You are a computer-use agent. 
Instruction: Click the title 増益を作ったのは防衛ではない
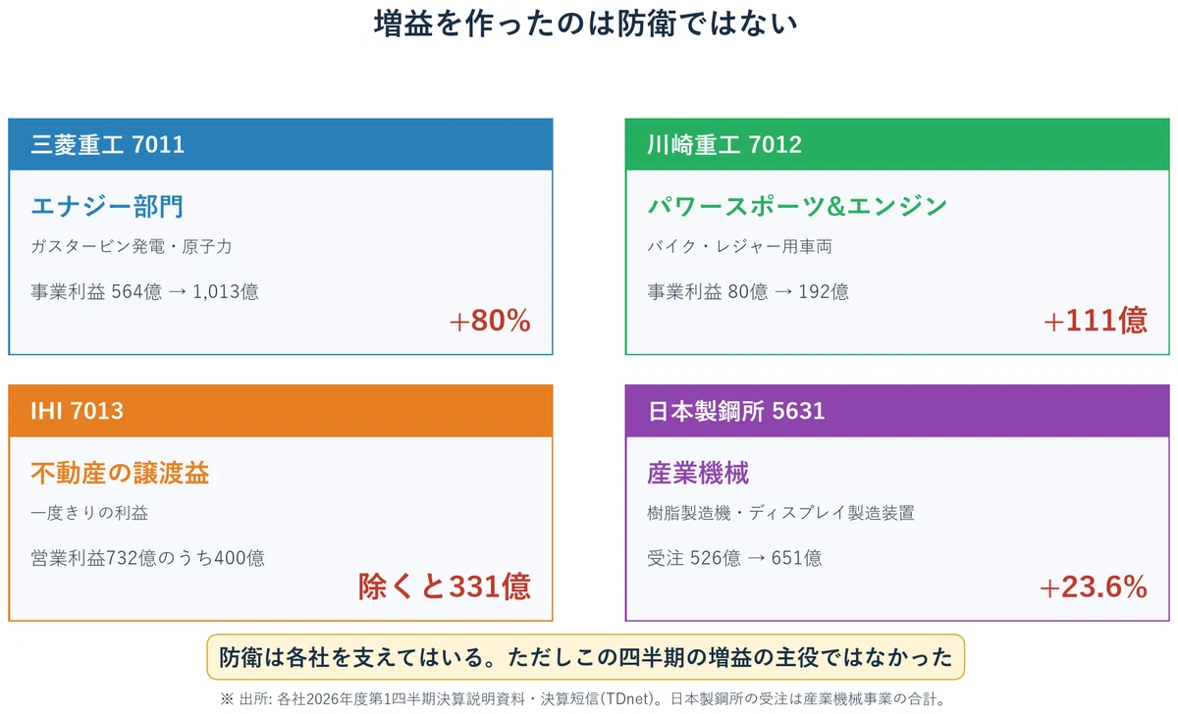pos(586,25)
